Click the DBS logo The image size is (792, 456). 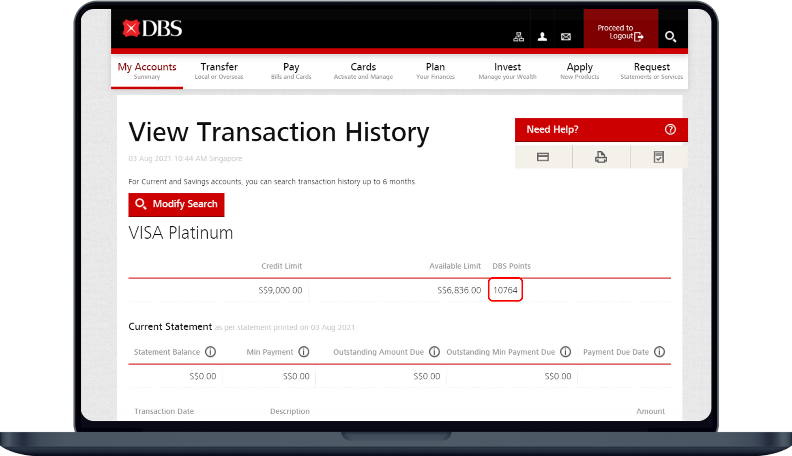pyautogui.click(x=152, y=29)
